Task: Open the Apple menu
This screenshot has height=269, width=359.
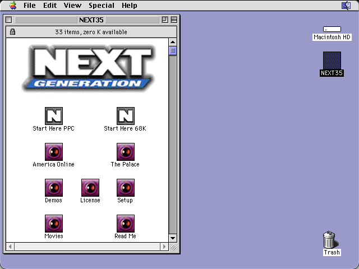Action: click(x=13, y=5)
